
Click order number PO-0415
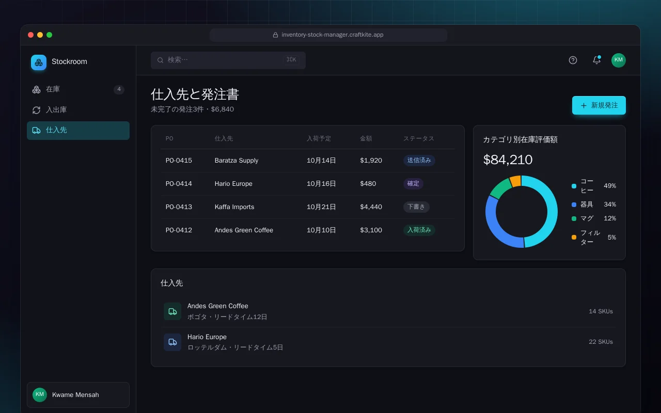tap(179, 161)
